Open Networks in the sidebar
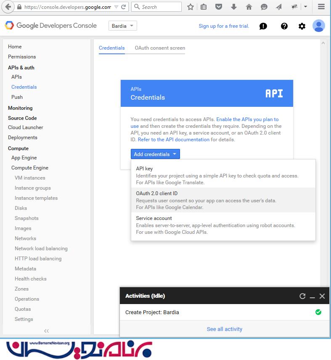 click(x=25, y=238)
